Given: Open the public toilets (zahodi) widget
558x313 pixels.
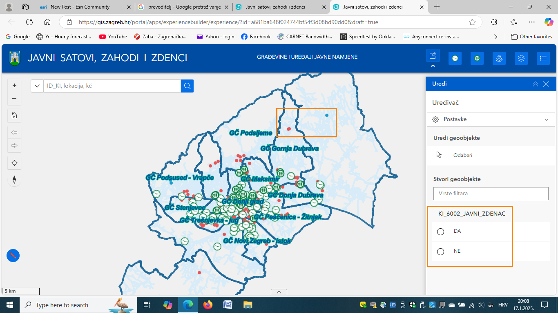Looking at the screenshot, I should (477, 58).
